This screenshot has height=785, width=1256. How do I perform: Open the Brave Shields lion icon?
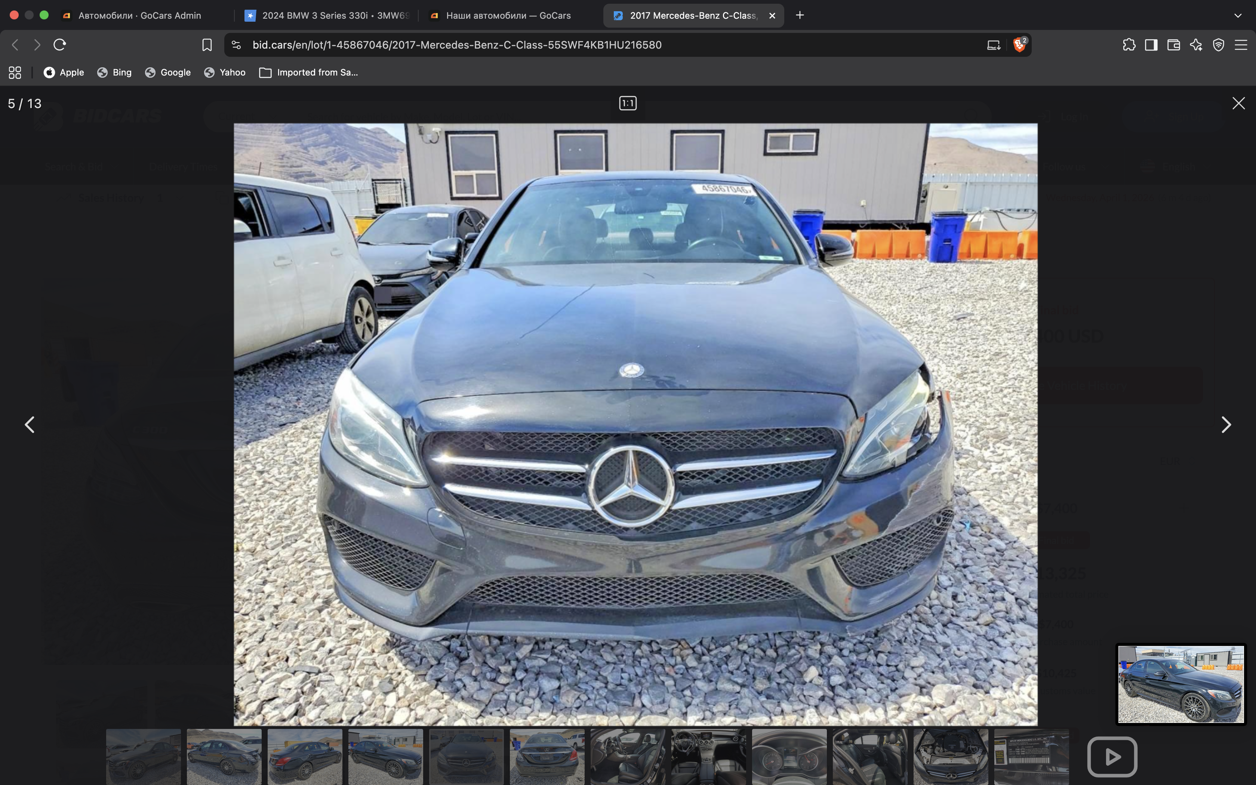tap(1019, 44)
